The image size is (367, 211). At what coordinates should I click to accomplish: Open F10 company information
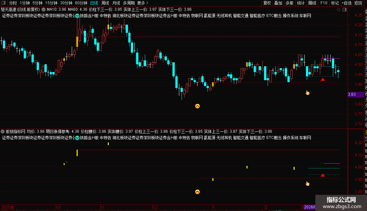pyautogui.click(x=324, y=3)
